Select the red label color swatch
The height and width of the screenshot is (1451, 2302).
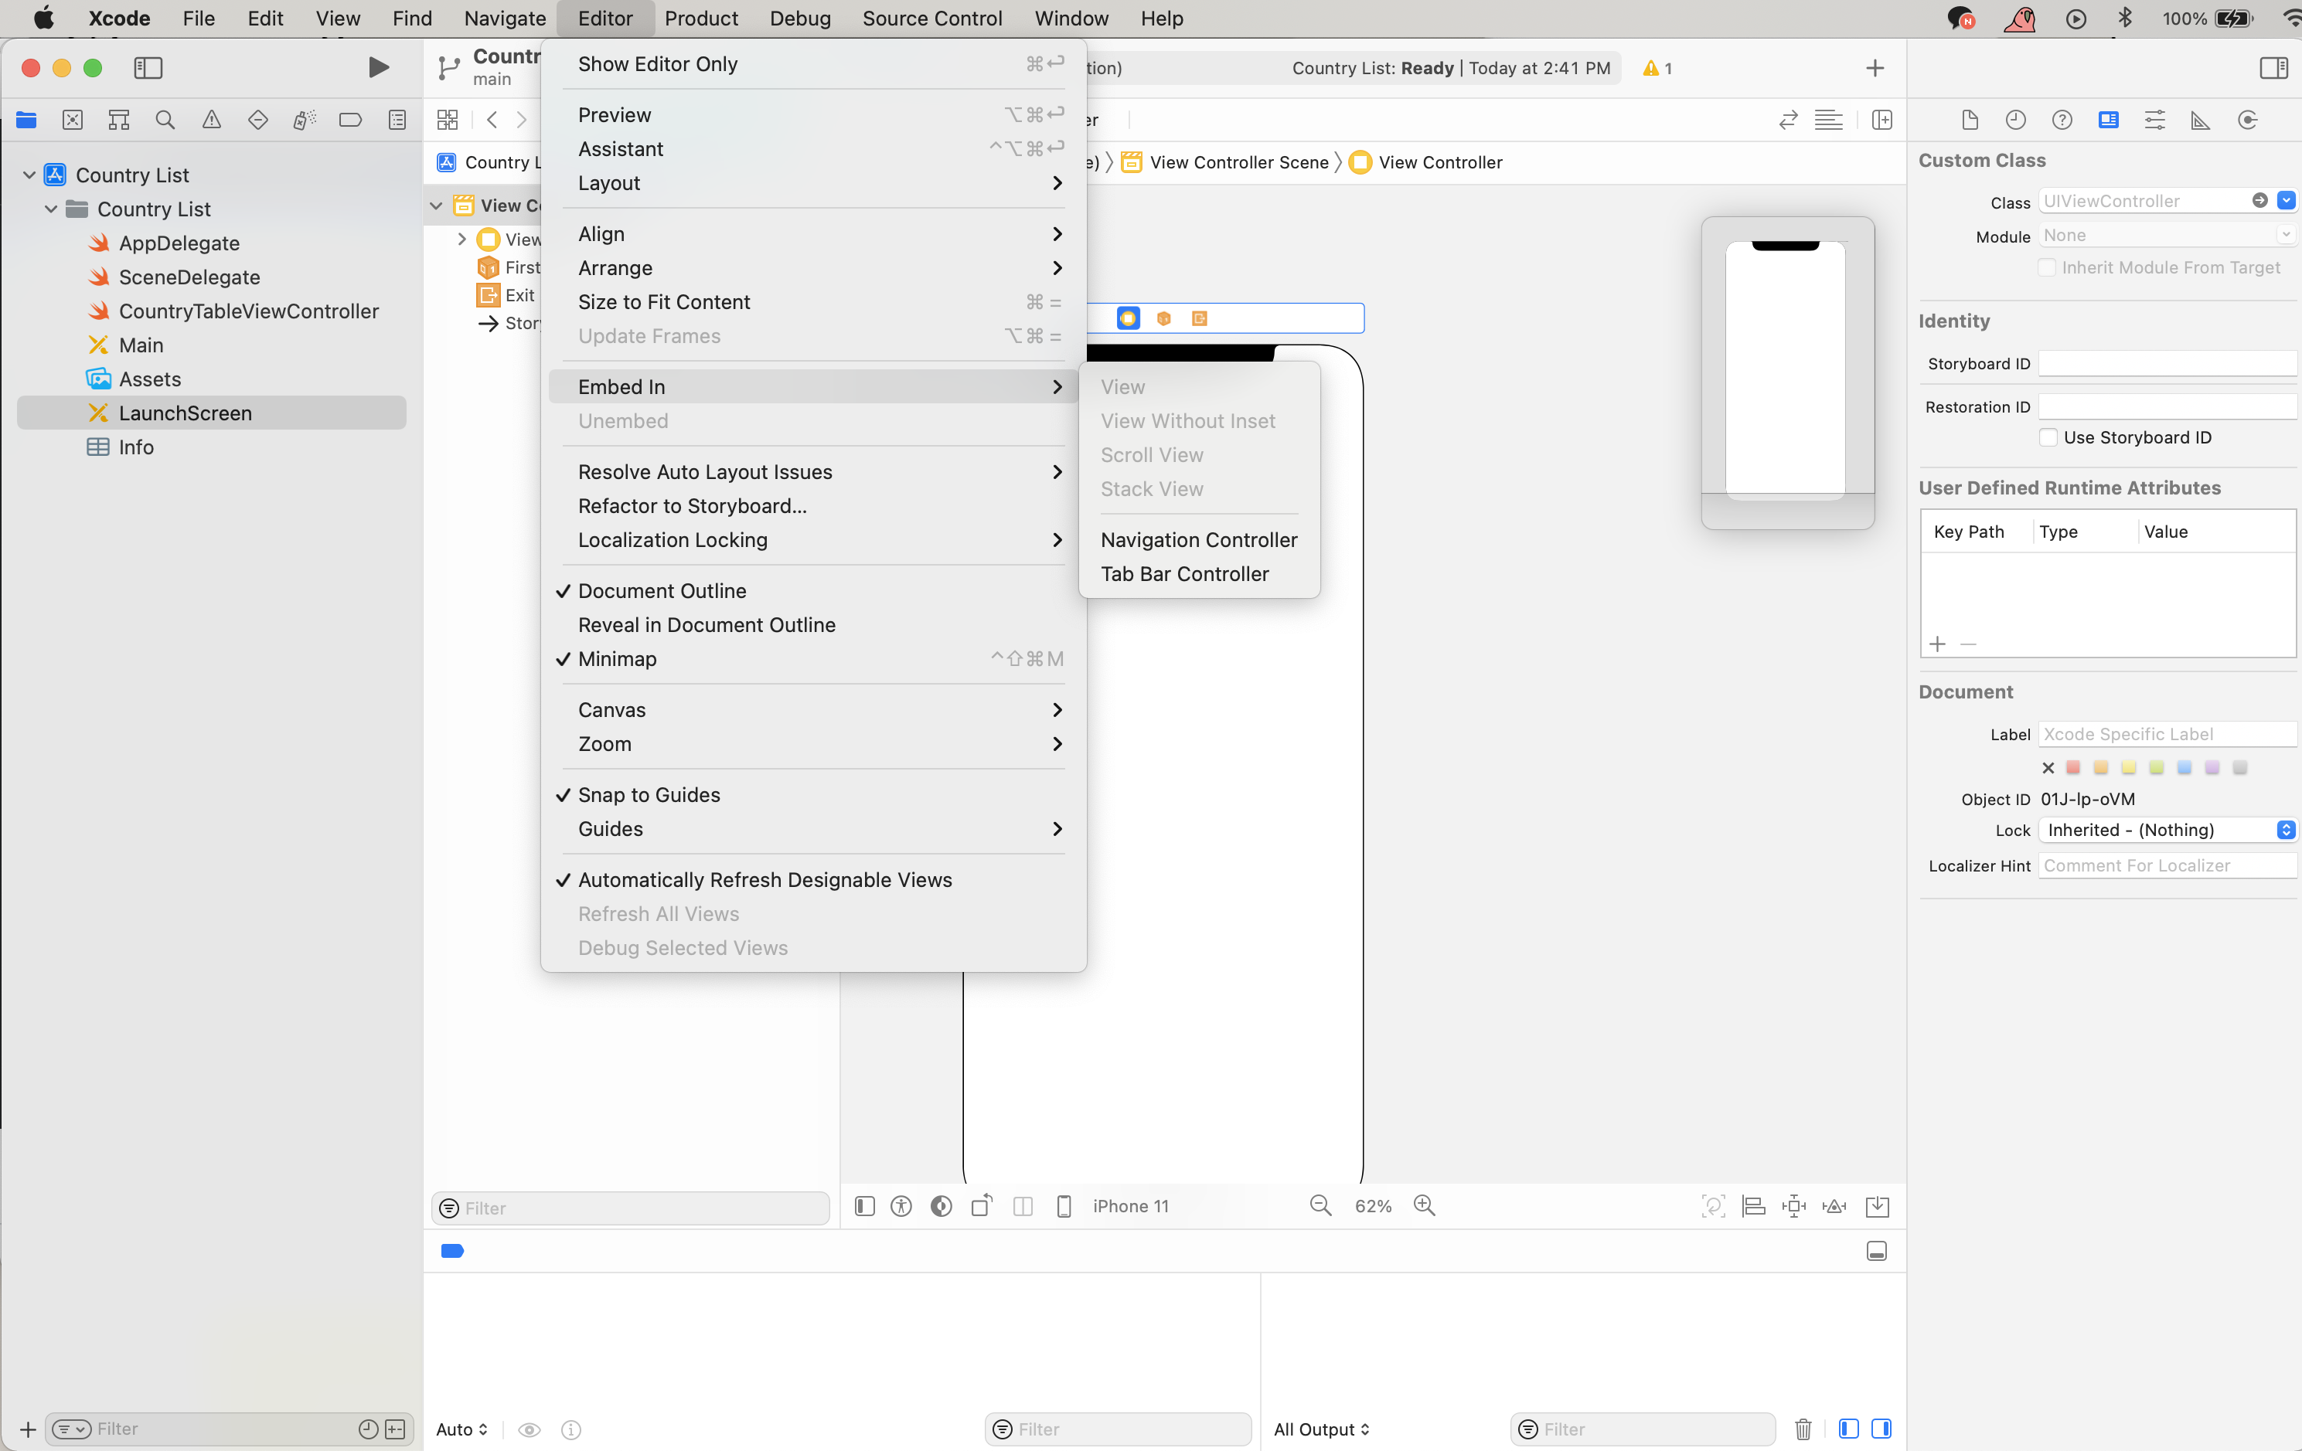click(x=2072, y=767)
